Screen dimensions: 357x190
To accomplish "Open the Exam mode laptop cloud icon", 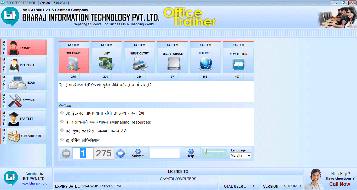I will 17,83.
